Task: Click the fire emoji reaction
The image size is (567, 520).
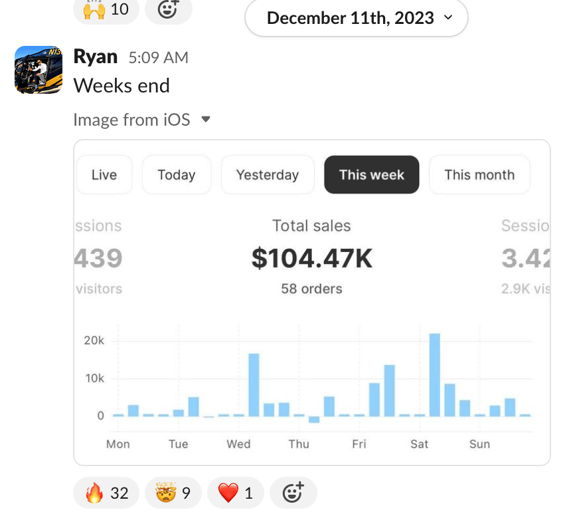Action: 107,493
